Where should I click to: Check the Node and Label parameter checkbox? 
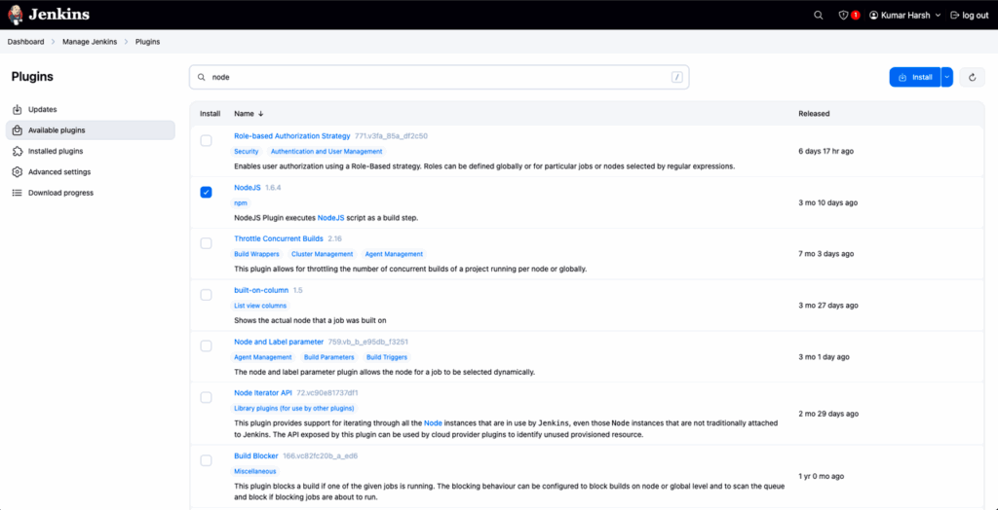207,346
